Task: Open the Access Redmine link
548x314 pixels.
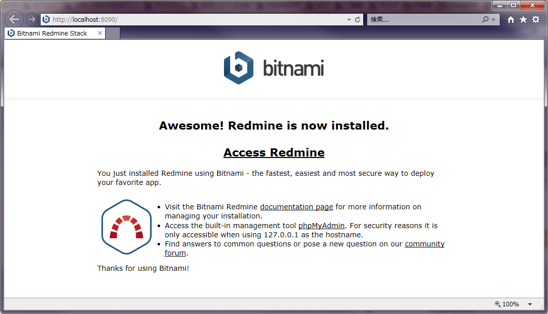Action: coord(274,152)
